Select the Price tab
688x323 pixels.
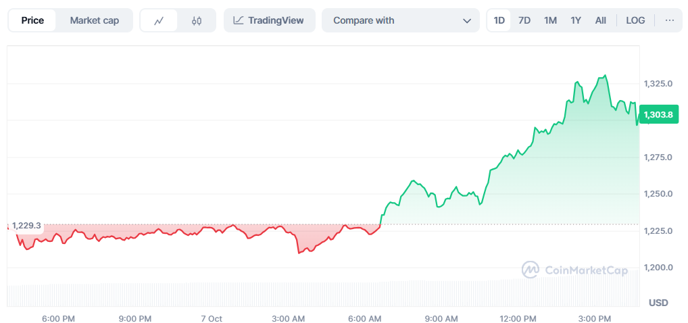point(32,20)
